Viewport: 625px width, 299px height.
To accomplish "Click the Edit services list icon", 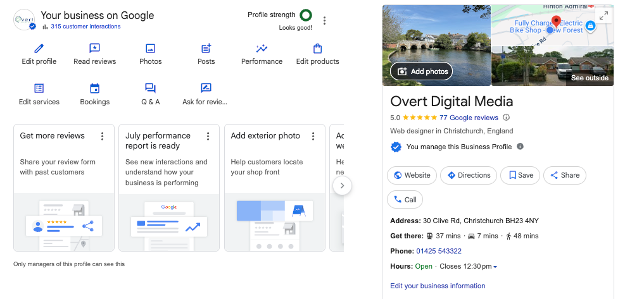I will (x=39, y=88).
